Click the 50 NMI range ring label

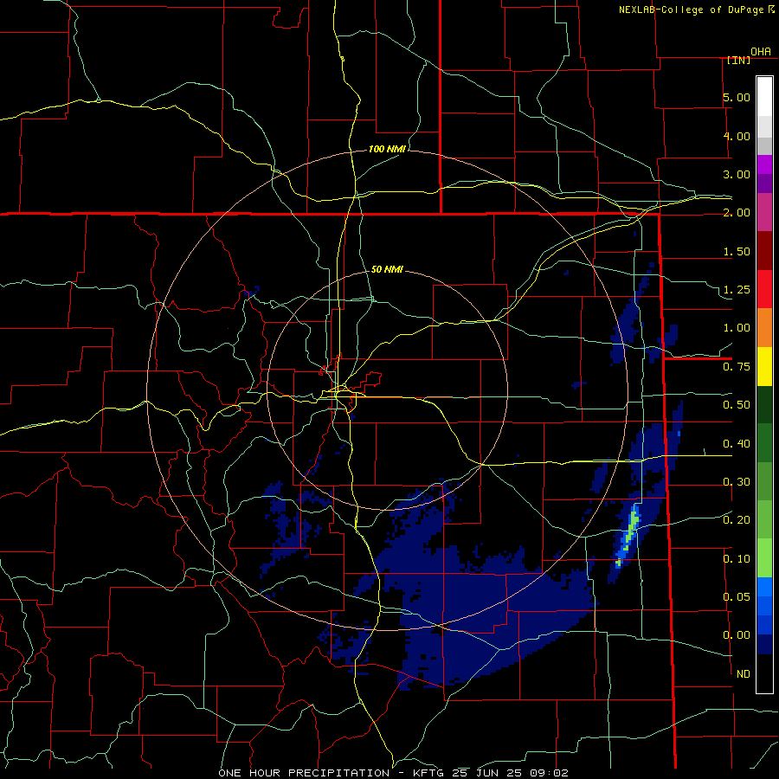[x=387, y=269]
